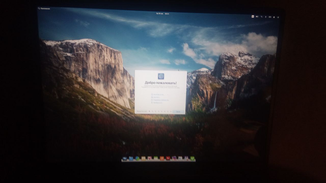
Task: Open the session power-off indicator
Action: pos(278,17)
